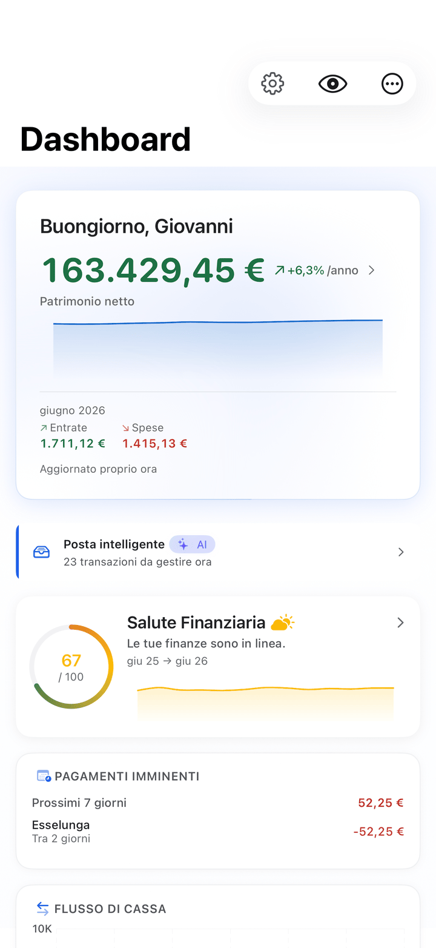
Task: Open the Esselunga upcoming payment
Action: tap(218, 832)
